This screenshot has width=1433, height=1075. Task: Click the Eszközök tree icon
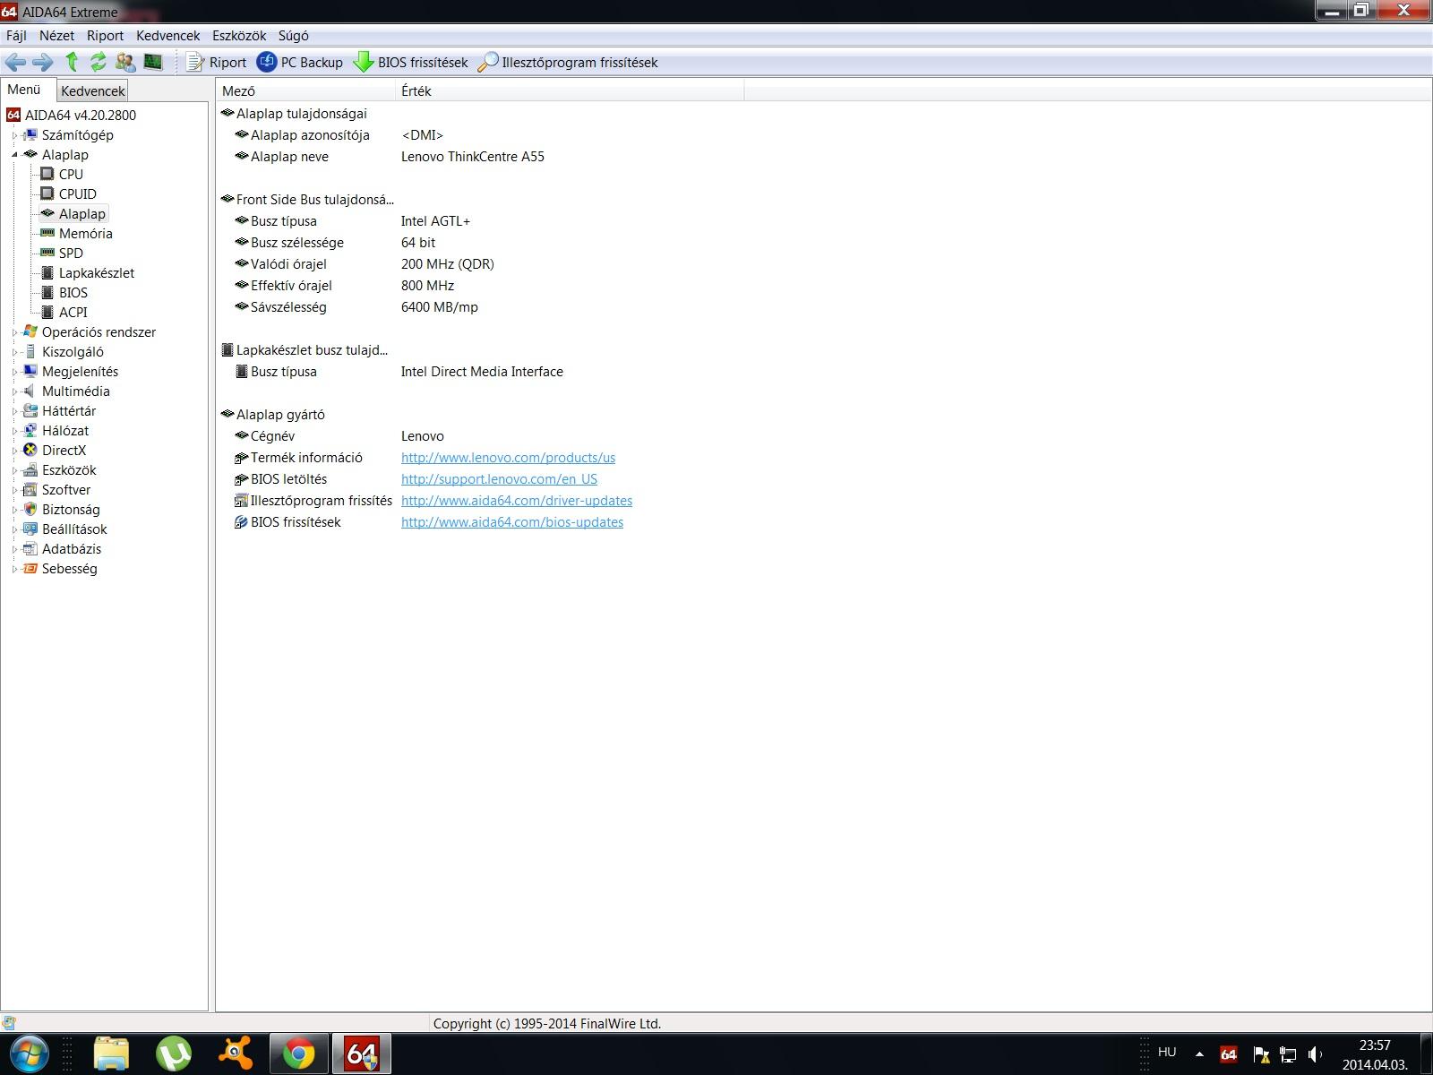coord(30,469)
